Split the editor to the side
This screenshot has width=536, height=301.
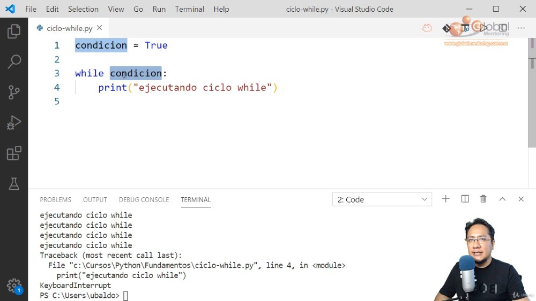click(503, 28)
